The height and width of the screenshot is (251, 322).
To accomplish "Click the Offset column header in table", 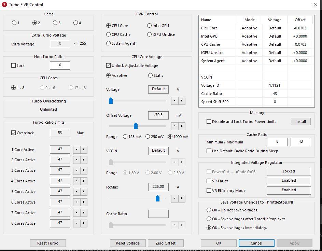I will coord(300,20).
